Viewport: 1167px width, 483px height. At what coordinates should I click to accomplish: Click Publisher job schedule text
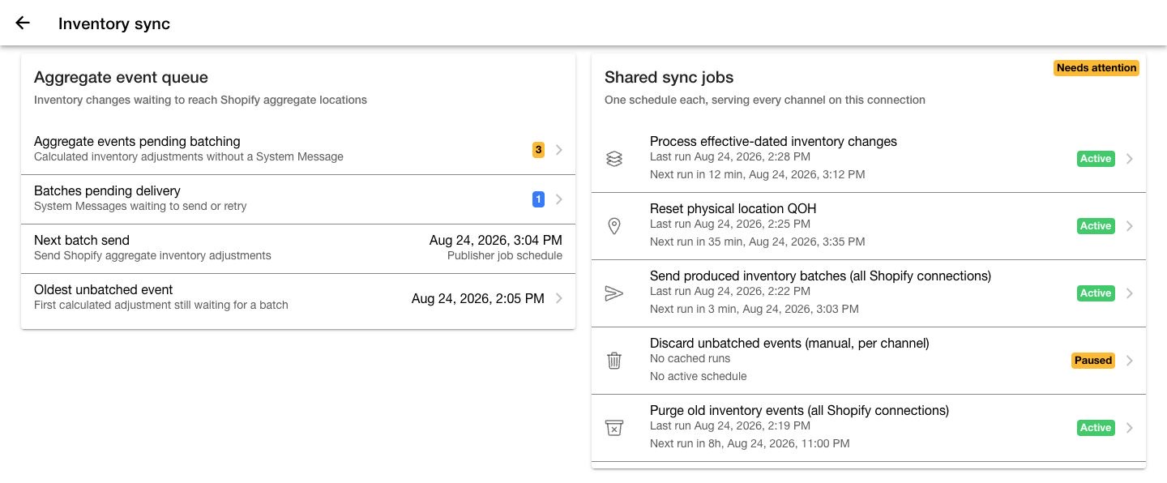[505, 255]
